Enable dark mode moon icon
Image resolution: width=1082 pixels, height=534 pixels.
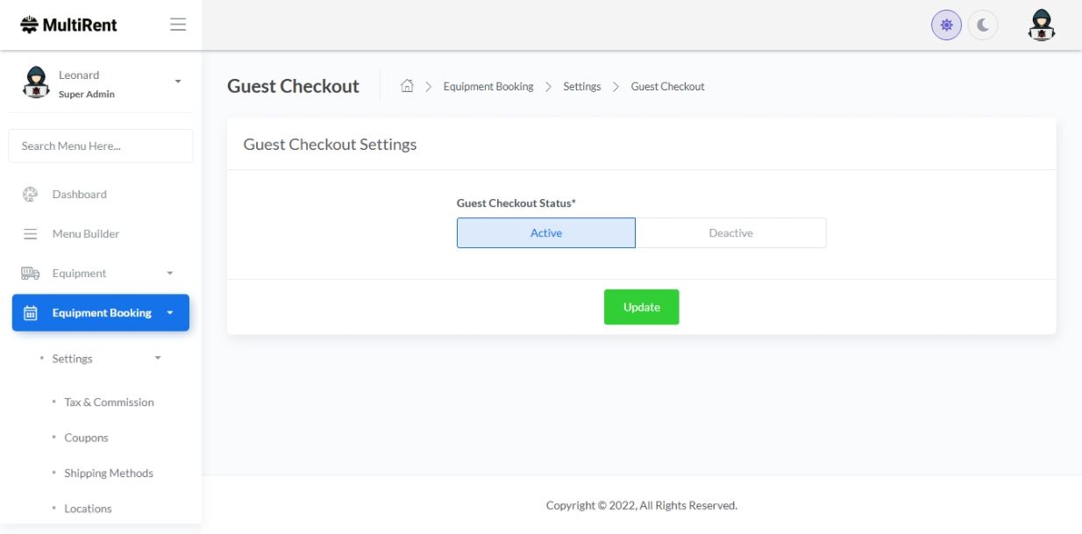coord(983,25)
